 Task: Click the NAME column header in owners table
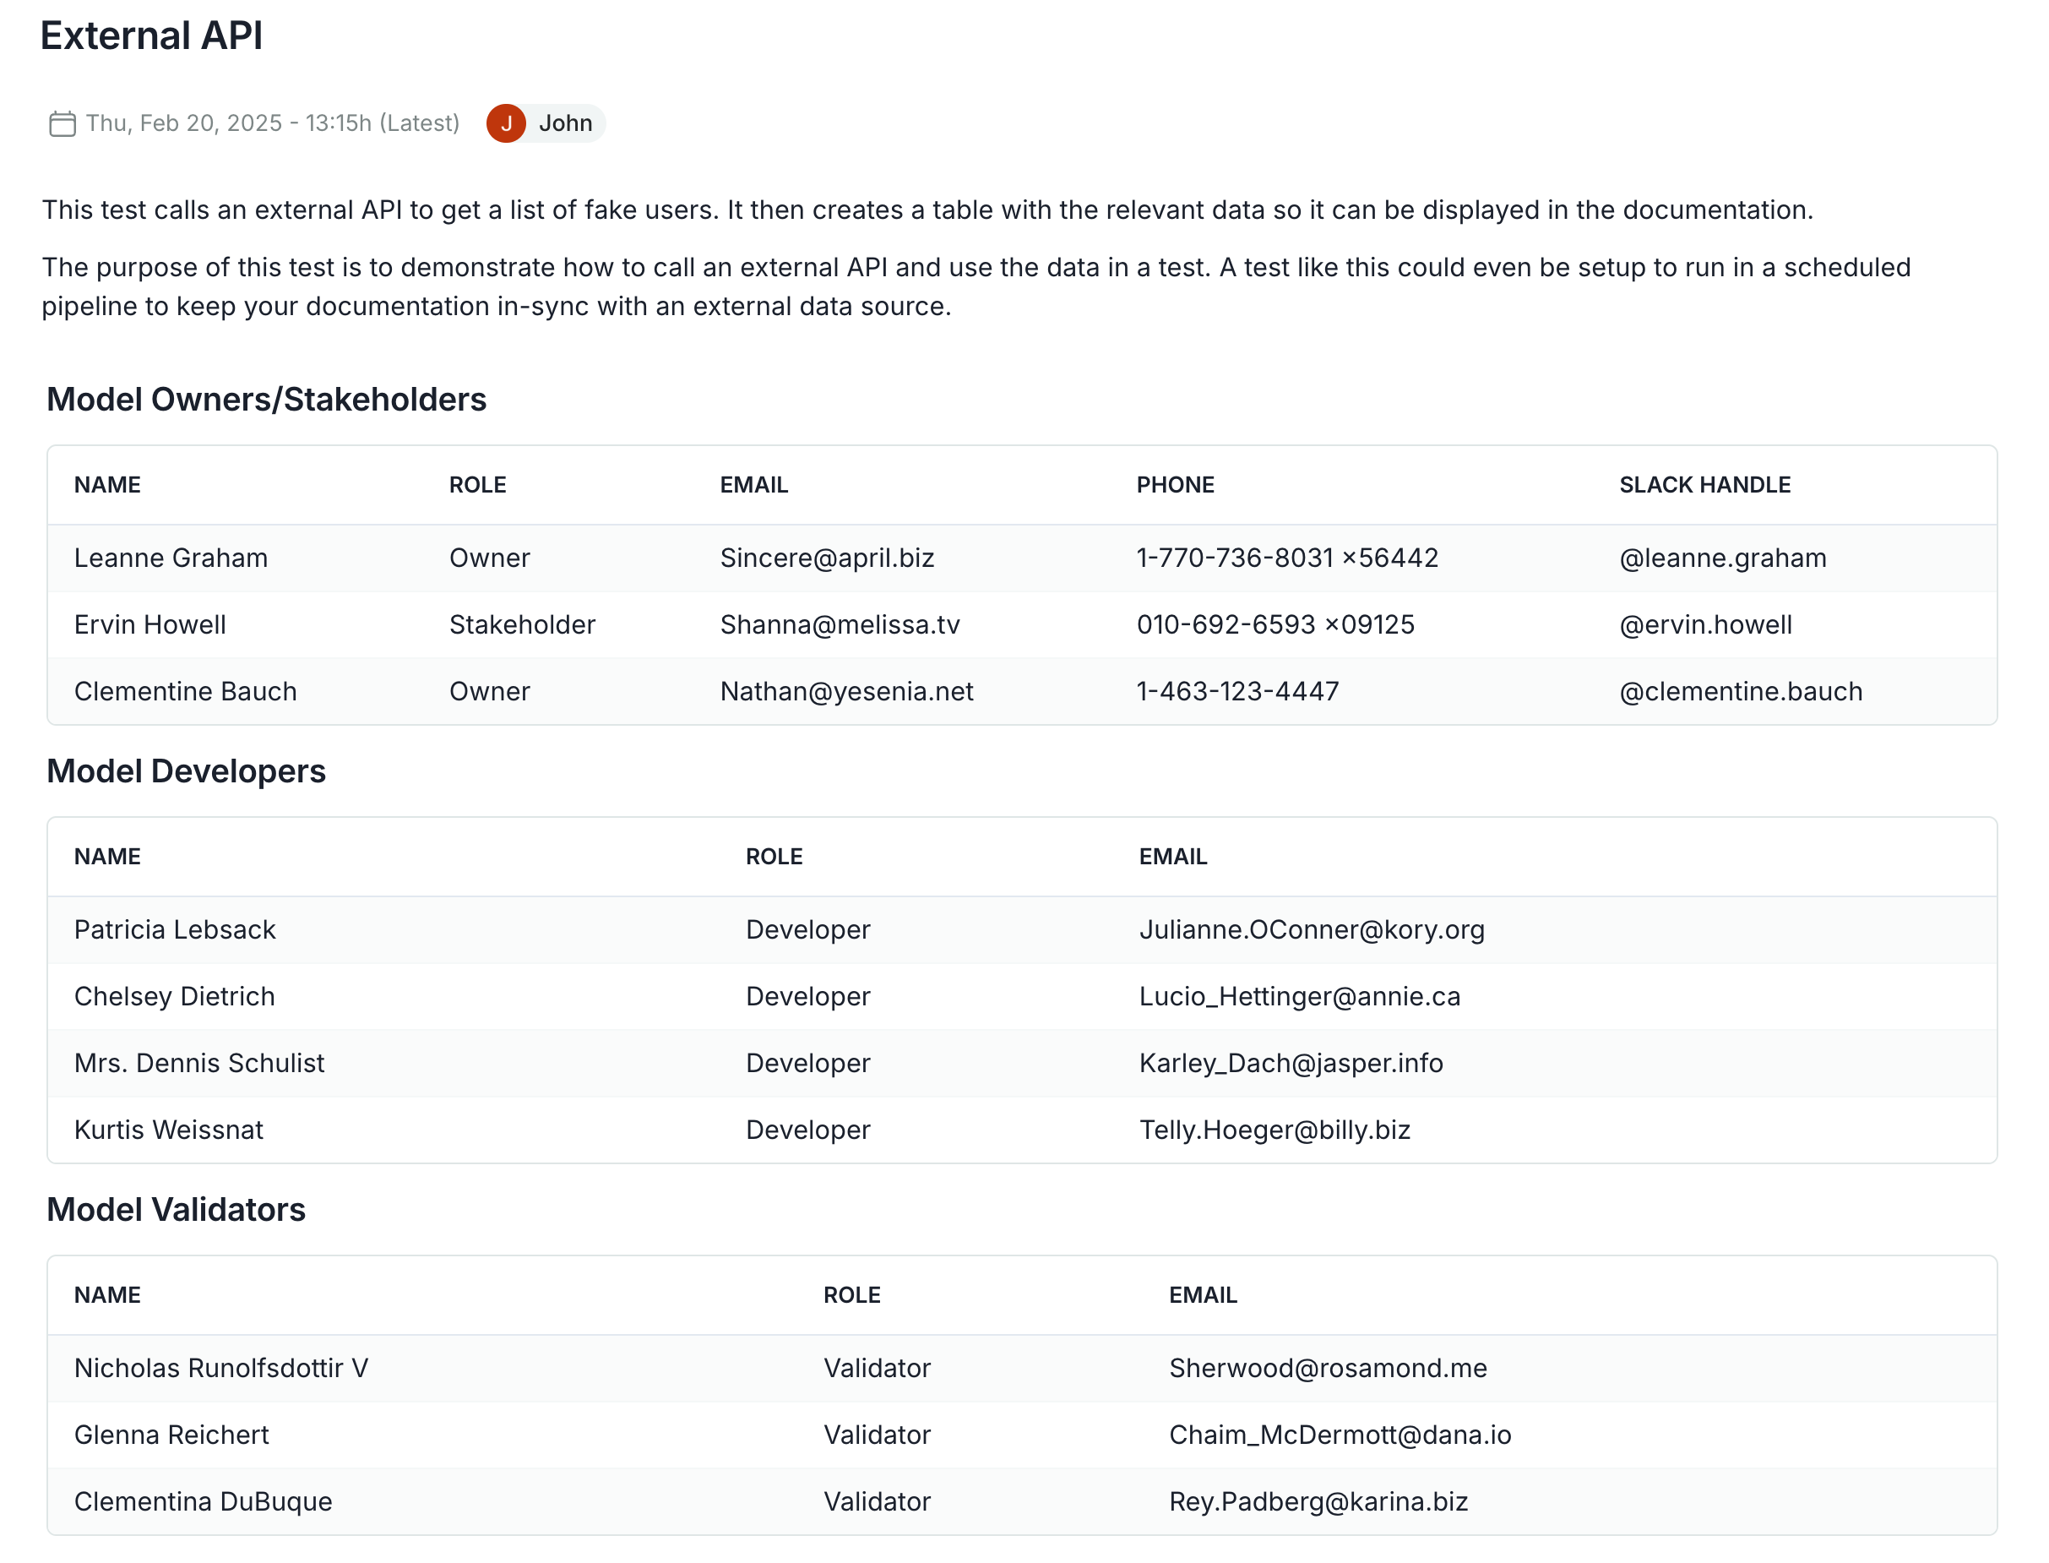coord(106,484)
